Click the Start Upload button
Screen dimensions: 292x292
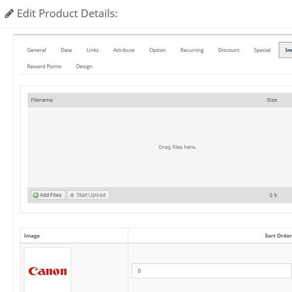88,195
